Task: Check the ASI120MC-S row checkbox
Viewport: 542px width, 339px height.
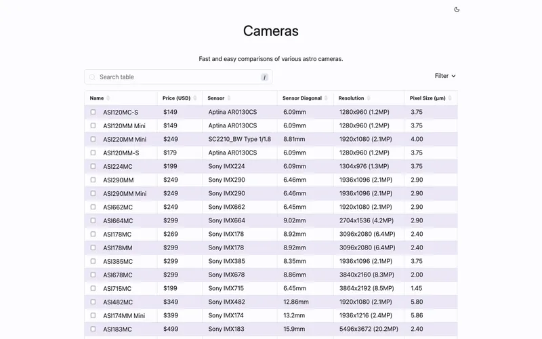Action: pyautogui.click(x=93, y=112)
